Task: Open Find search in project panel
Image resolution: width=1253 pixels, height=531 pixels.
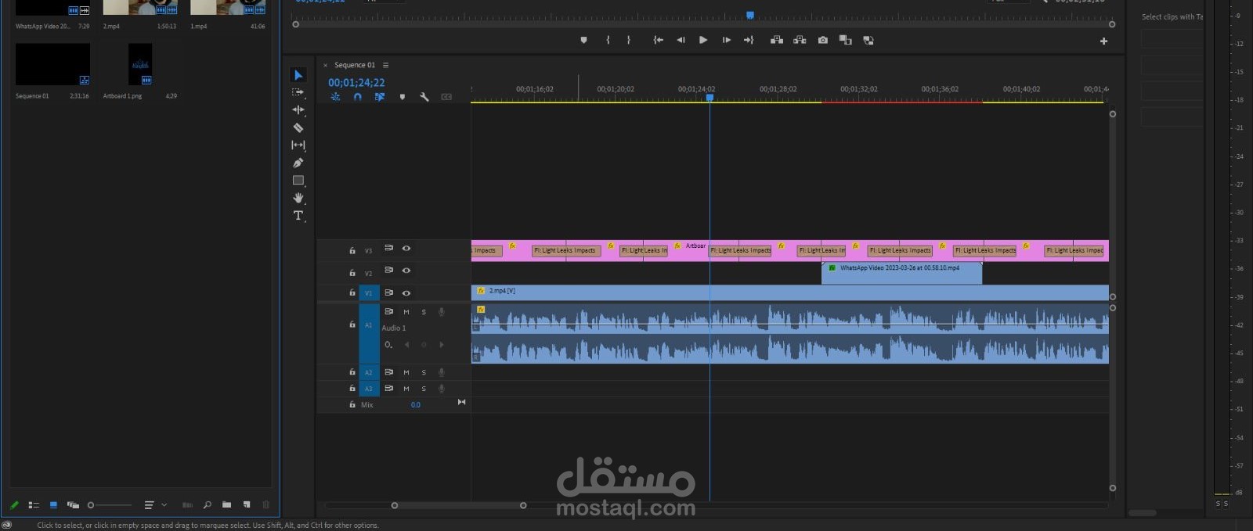Action: [x=207, y=505]
